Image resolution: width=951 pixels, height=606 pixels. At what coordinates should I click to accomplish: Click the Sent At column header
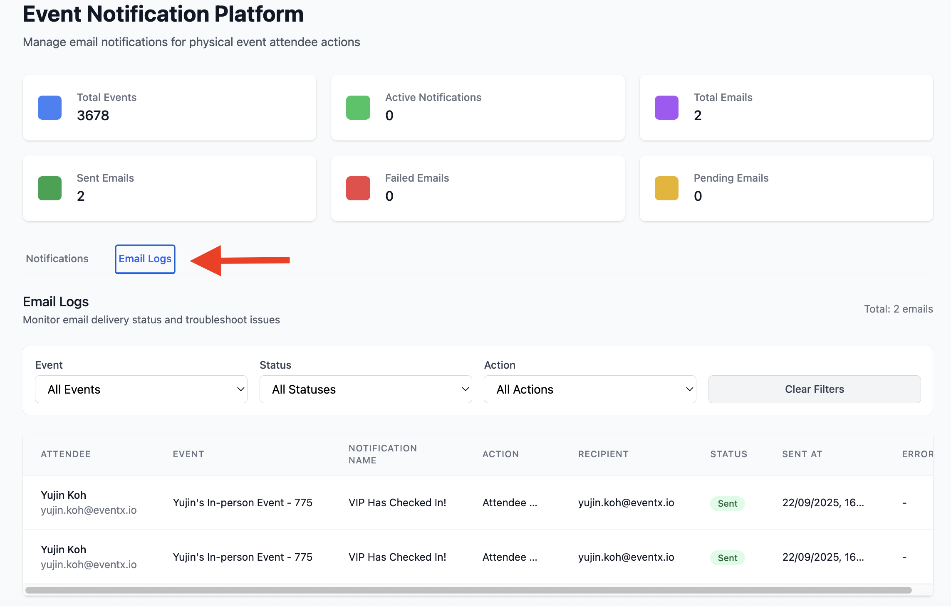(x=802, y=454)
